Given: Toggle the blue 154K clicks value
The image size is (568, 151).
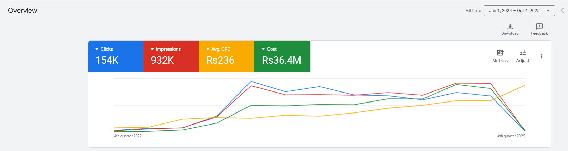Looking at the screenshot, I should [107, 61].
